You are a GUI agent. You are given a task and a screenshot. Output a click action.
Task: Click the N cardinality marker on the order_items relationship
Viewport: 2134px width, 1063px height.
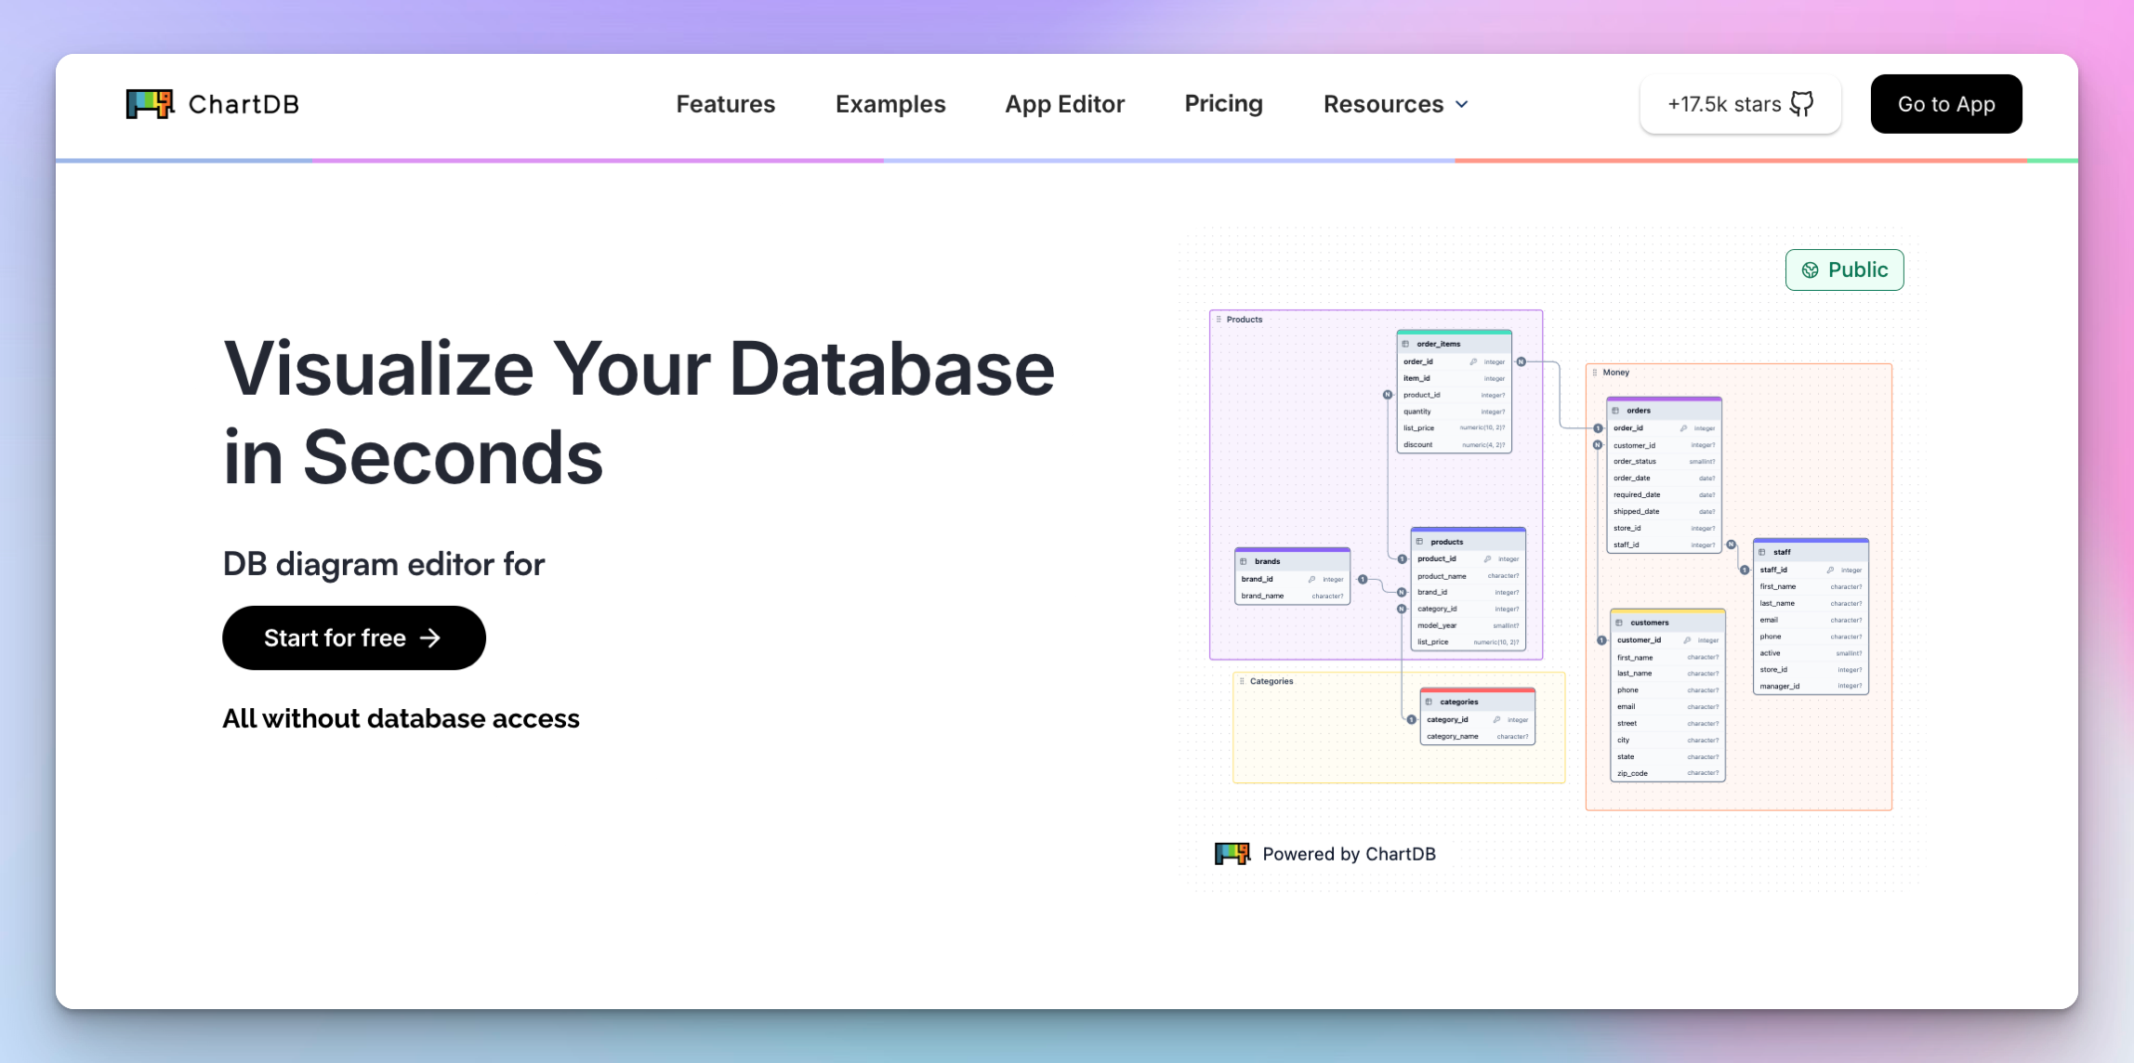(1521, 361)
